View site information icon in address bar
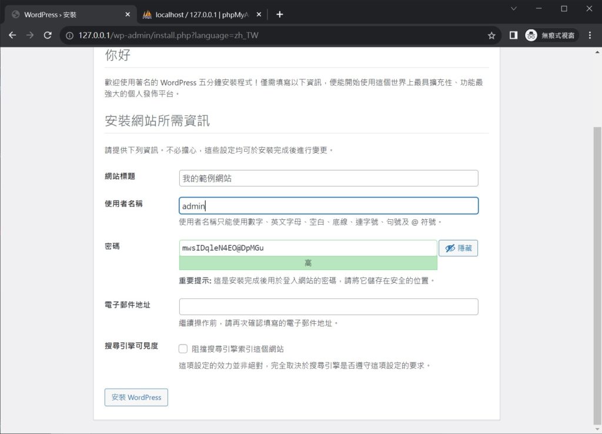The image size is (602, 434). (x=69, y=36)
